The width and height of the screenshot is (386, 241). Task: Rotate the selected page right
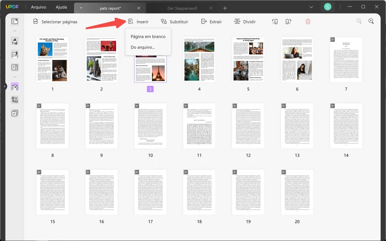click(x=288, y=21)
